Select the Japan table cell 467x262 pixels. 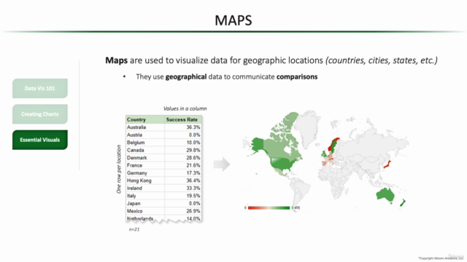145,204
